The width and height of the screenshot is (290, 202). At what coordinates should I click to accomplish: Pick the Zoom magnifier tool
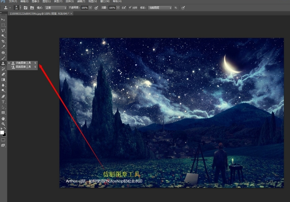click(x=3, y=124)
